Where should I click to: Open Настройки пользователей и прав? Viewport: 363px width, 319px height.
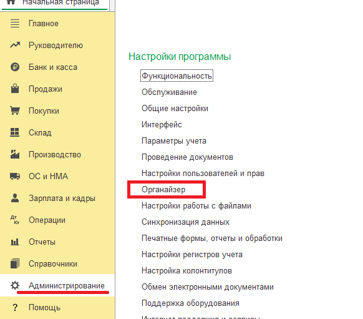[203, 174]
